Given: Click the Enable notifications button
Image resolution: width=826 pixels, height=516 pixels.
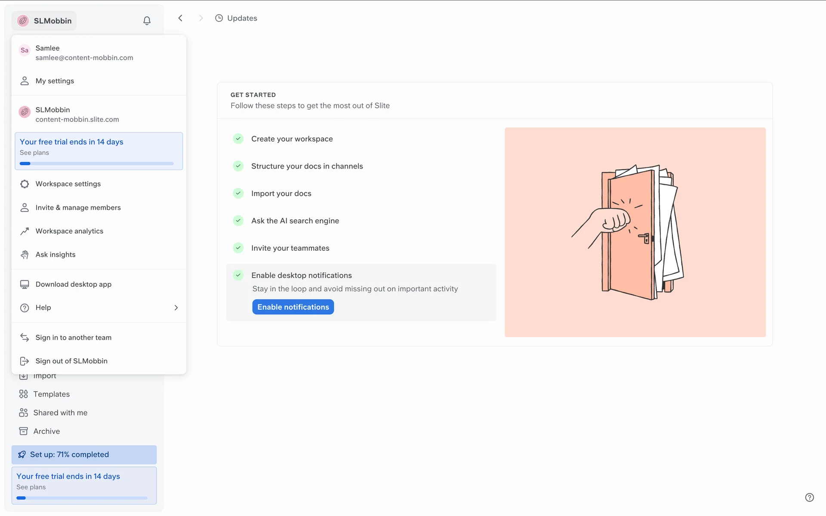Looking at the screenshot, I should pyautogui.click(x=293, y=307).
